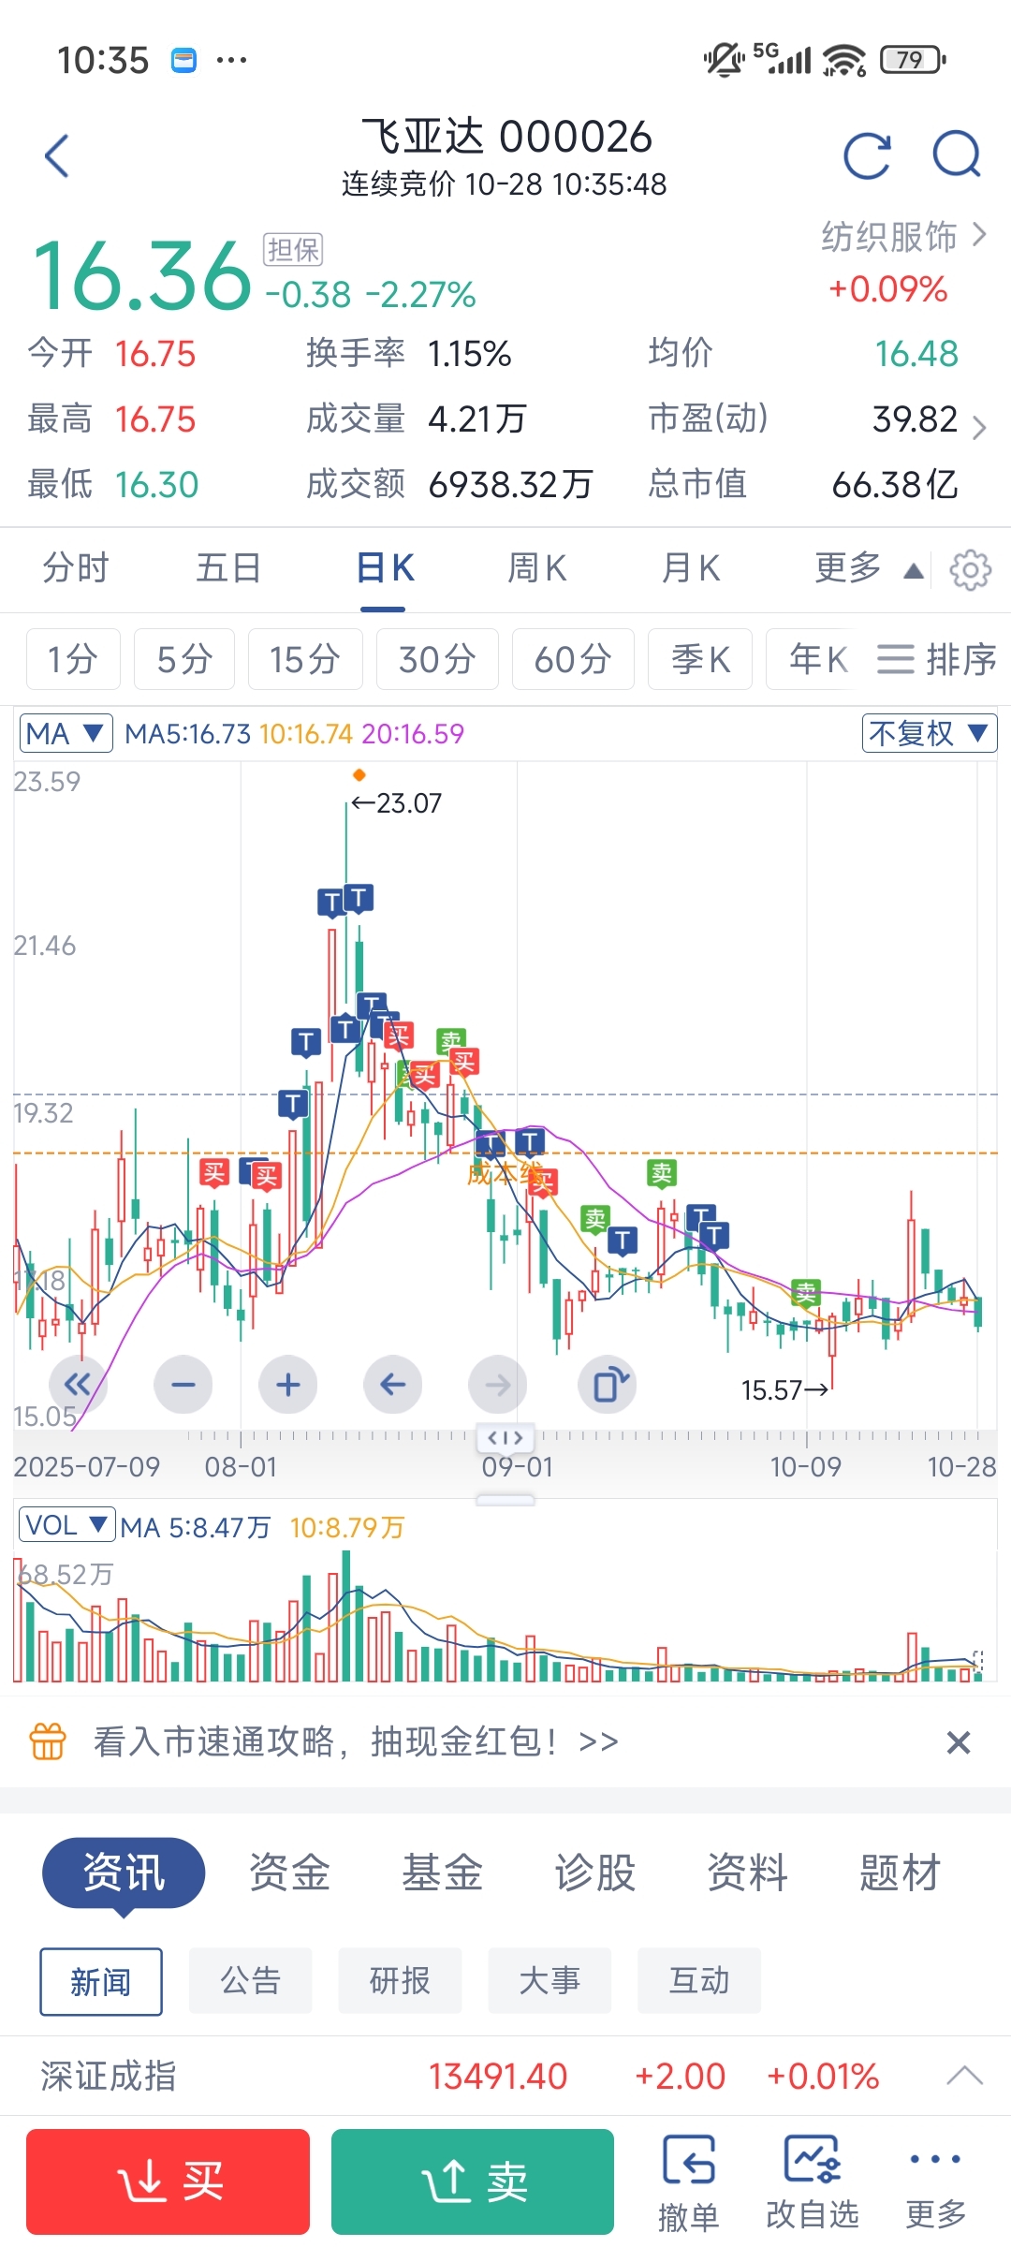This screenshot has height=2247, width=1011.
Task: Select the 1分 period
Action: [73, 659]
